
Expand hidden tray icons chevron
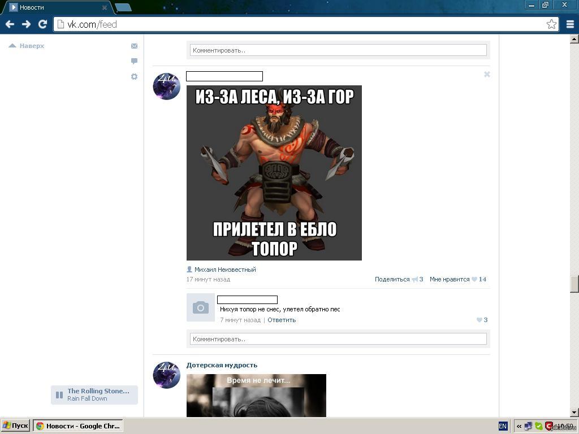(x=519, y=426)
